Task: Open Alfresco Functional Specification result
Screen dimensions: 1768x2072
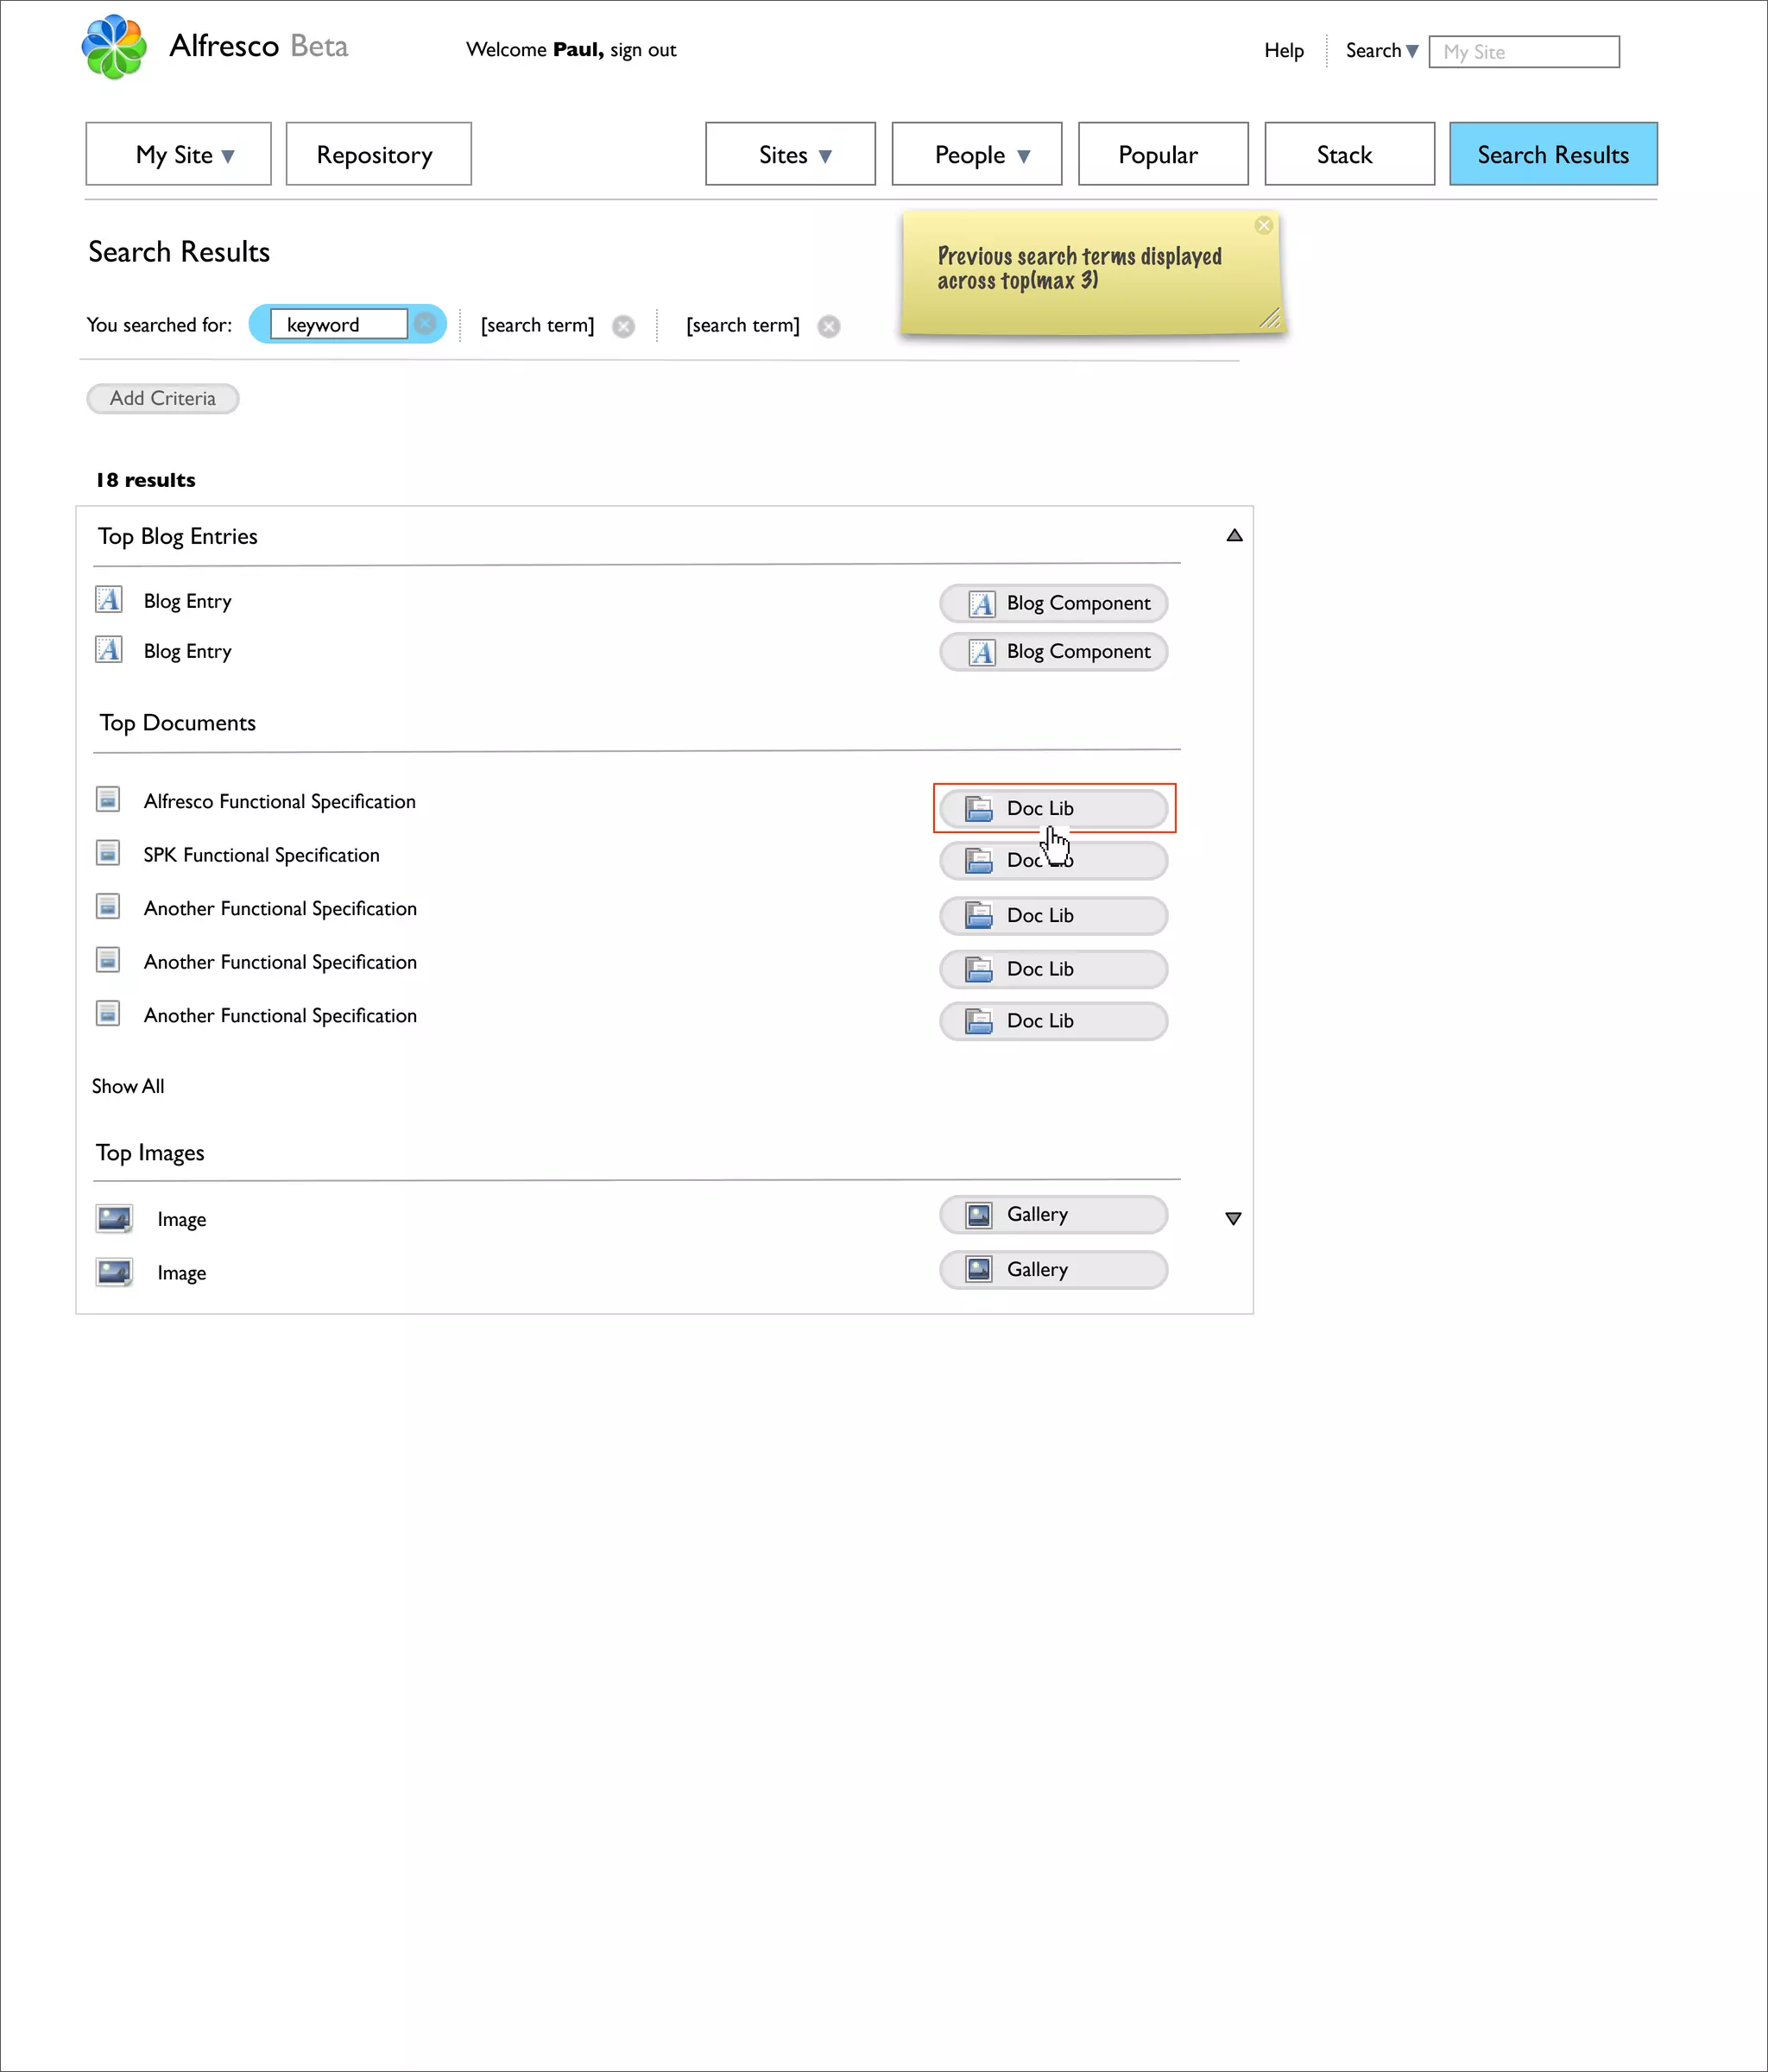Action: (280, 801)
